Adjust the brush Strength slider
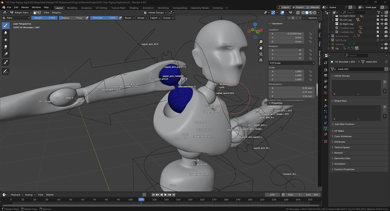Image resolution: width=390 pixels, height=211 pixels. 104,18
